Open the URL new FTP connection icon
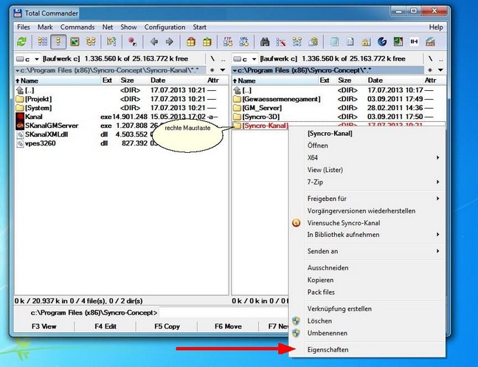The width and height of the screenshot is (478, 367). pos(244,41)
